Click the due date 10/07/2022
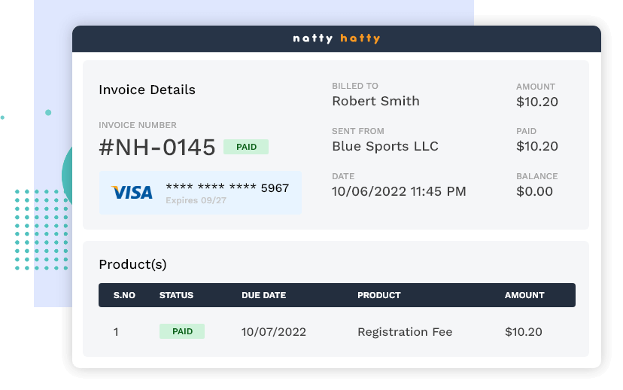Screen dimensions: 623x390 [274, 332]
